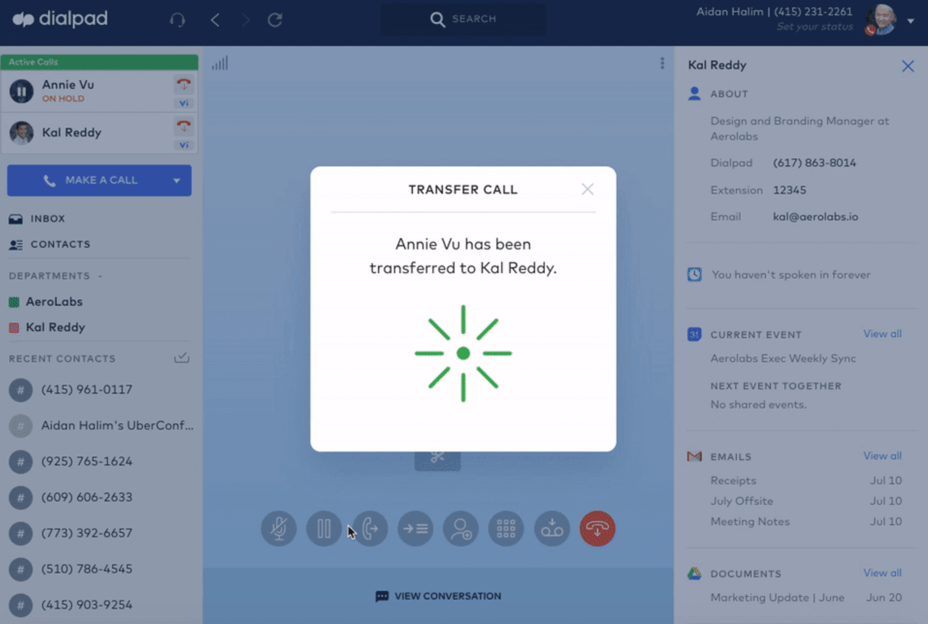Select AeroLabs department
The width and height of the screenshot is (928, 624).
click(46, 302)
